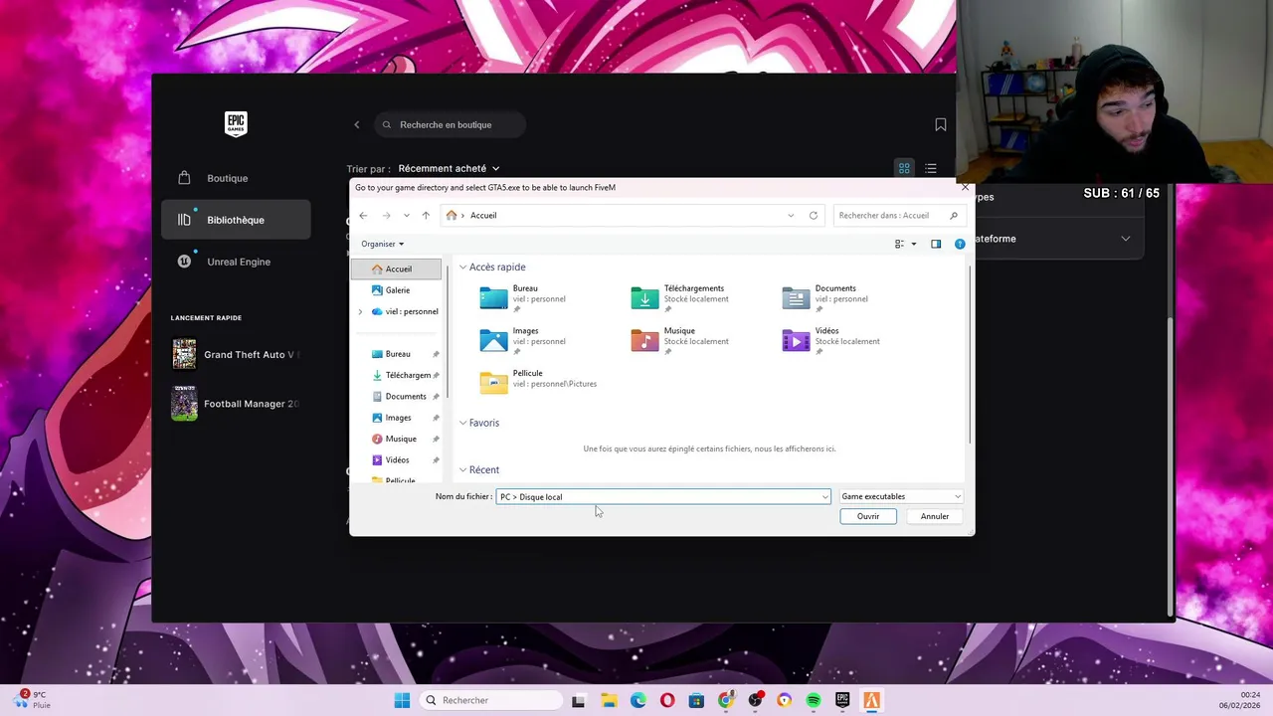Image resolution: width=1273 pixels, height=716 pixels.
Task: Select Téléchargements folder in Accès rapide
Action: (x=680, y=298)
